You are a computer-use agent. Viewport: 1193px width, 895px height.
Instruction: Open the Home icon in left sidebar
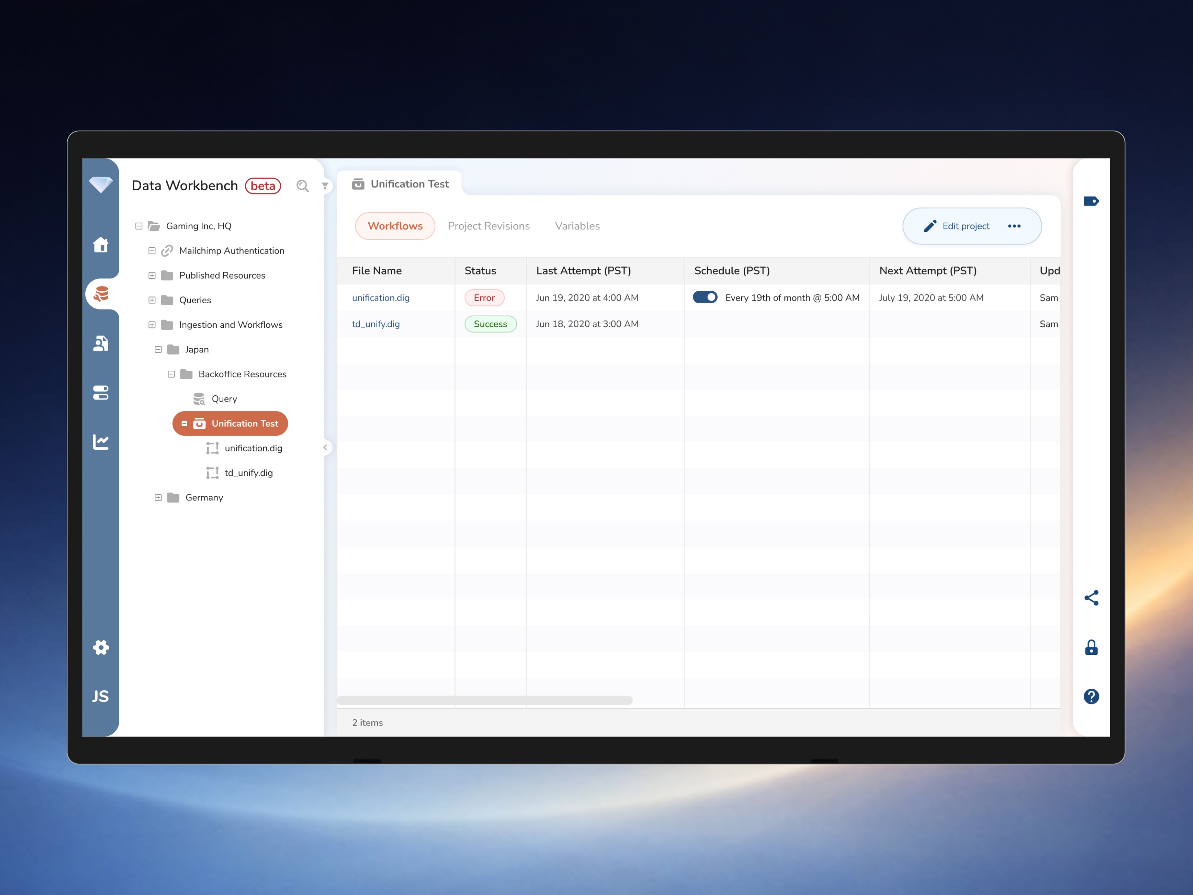click(x=100, y=245)
